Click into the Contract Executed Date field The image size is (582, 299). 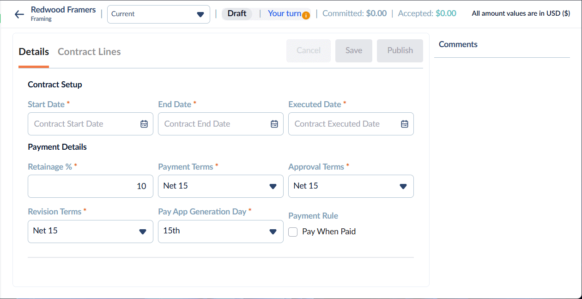click(351, 124)
